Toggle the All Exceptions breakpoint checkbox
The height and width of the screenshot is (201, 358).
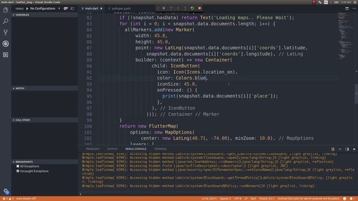[x=18, y=166]
